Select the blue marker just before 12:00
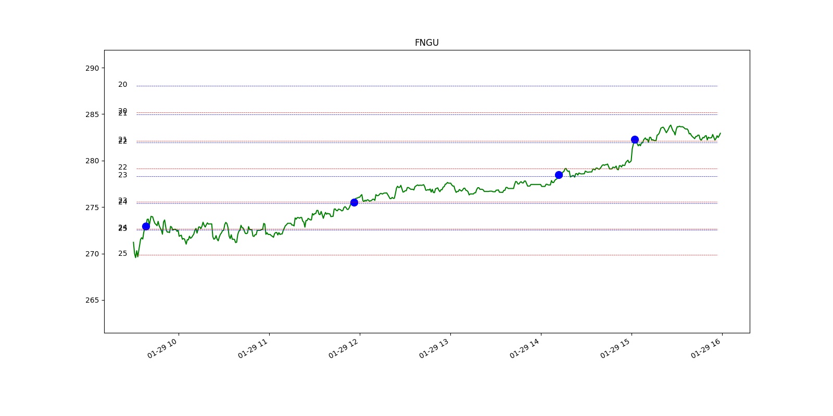 click(x=354, y=202)
